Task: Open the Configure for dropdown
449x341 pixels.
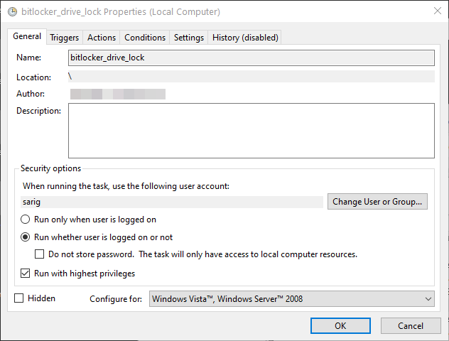Action: (291, 299)
